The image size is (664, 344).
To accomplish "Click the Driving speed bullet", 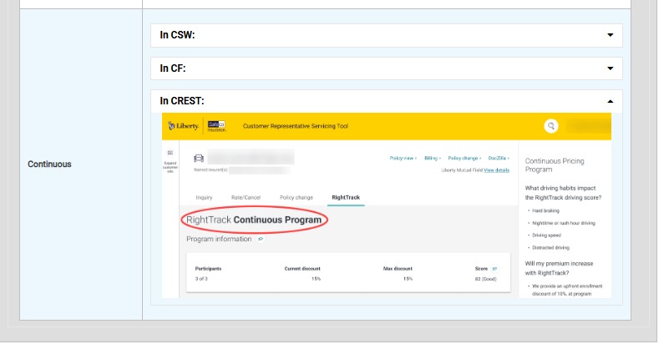I will [547, 235].
